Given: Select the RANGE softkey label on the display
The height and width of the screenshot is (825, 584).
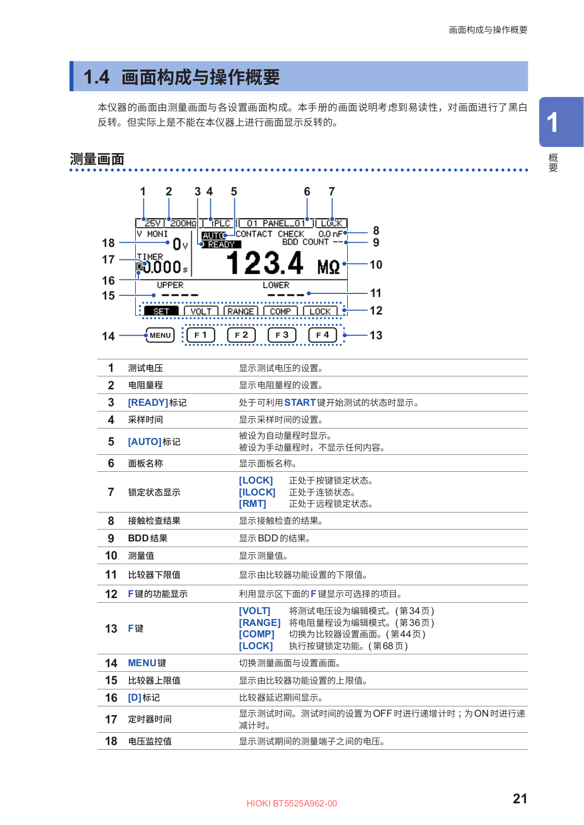Looking at the screenshot, I should click(241, 311).
